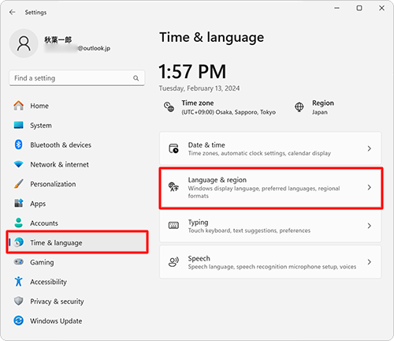
Task: Open Accounts settings section
Action: click(76, 223)
